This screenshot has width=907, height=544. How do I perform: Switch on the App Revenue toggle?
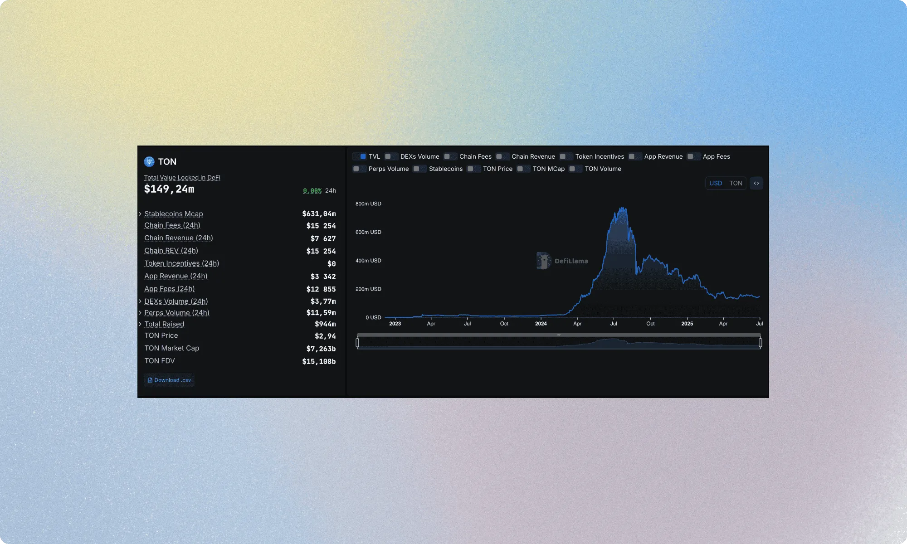point(635,156)
